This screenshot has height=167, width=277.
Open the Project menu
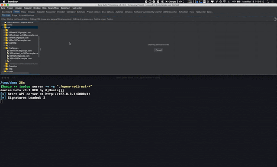[10, 8]
